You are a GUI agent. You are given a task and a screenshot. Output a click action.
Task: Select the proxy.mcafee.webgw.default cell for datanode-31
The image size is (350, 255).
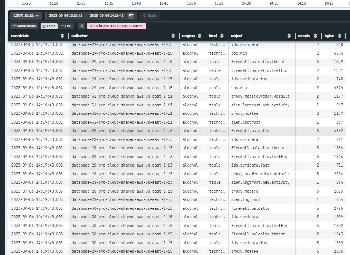[260, 96]
